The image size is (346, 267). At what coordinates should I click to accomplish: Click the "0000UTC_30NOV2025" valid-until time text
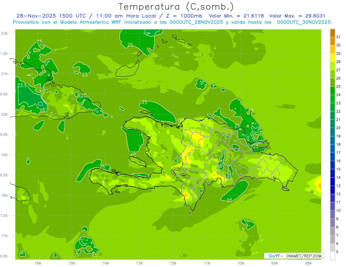304,22
